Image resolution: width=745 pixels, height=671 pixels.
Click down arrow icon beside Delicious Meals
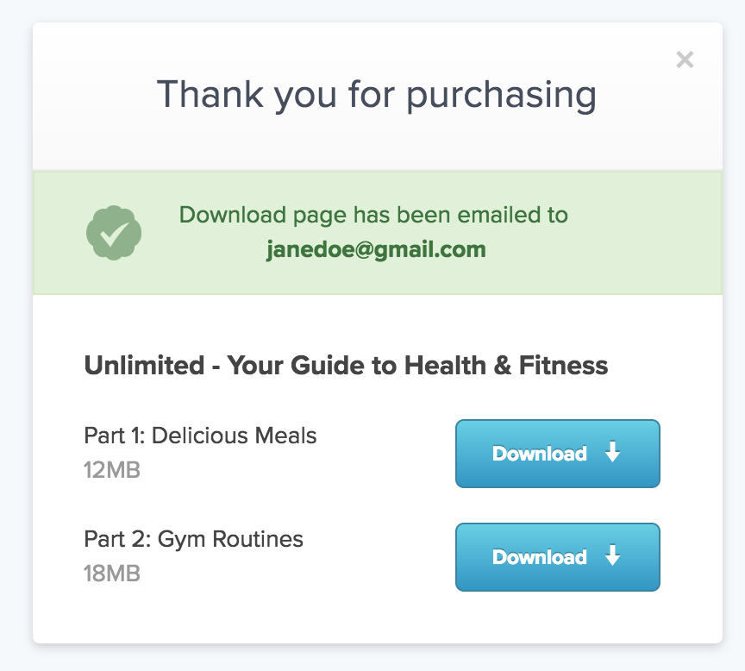tap(613, 451)
